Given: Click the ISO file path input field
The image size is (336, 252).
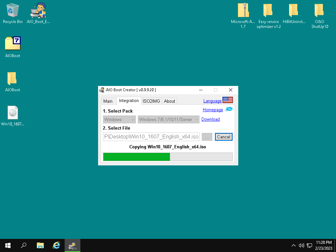Looking at the screenshot, I should point(151,137).
